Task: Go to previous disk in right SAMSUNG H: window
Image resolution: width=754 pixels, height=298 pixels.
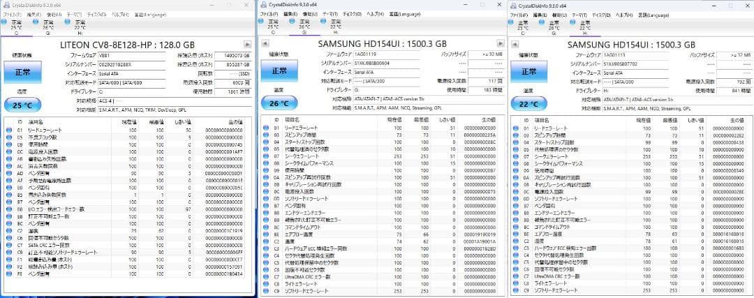Action: pos(515,44)
